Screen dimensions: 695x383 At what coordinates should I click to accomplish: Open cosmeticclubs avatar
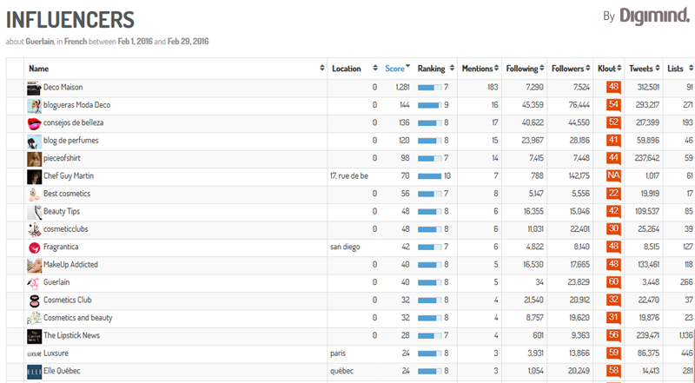pos(34,230)
